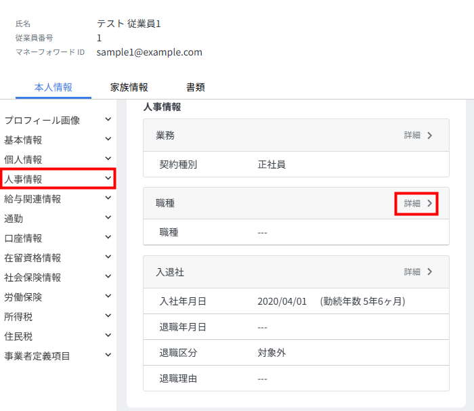Click the 労働保険 chevron icon
Screen dimensions: 474x411
[x=108, y=297]
